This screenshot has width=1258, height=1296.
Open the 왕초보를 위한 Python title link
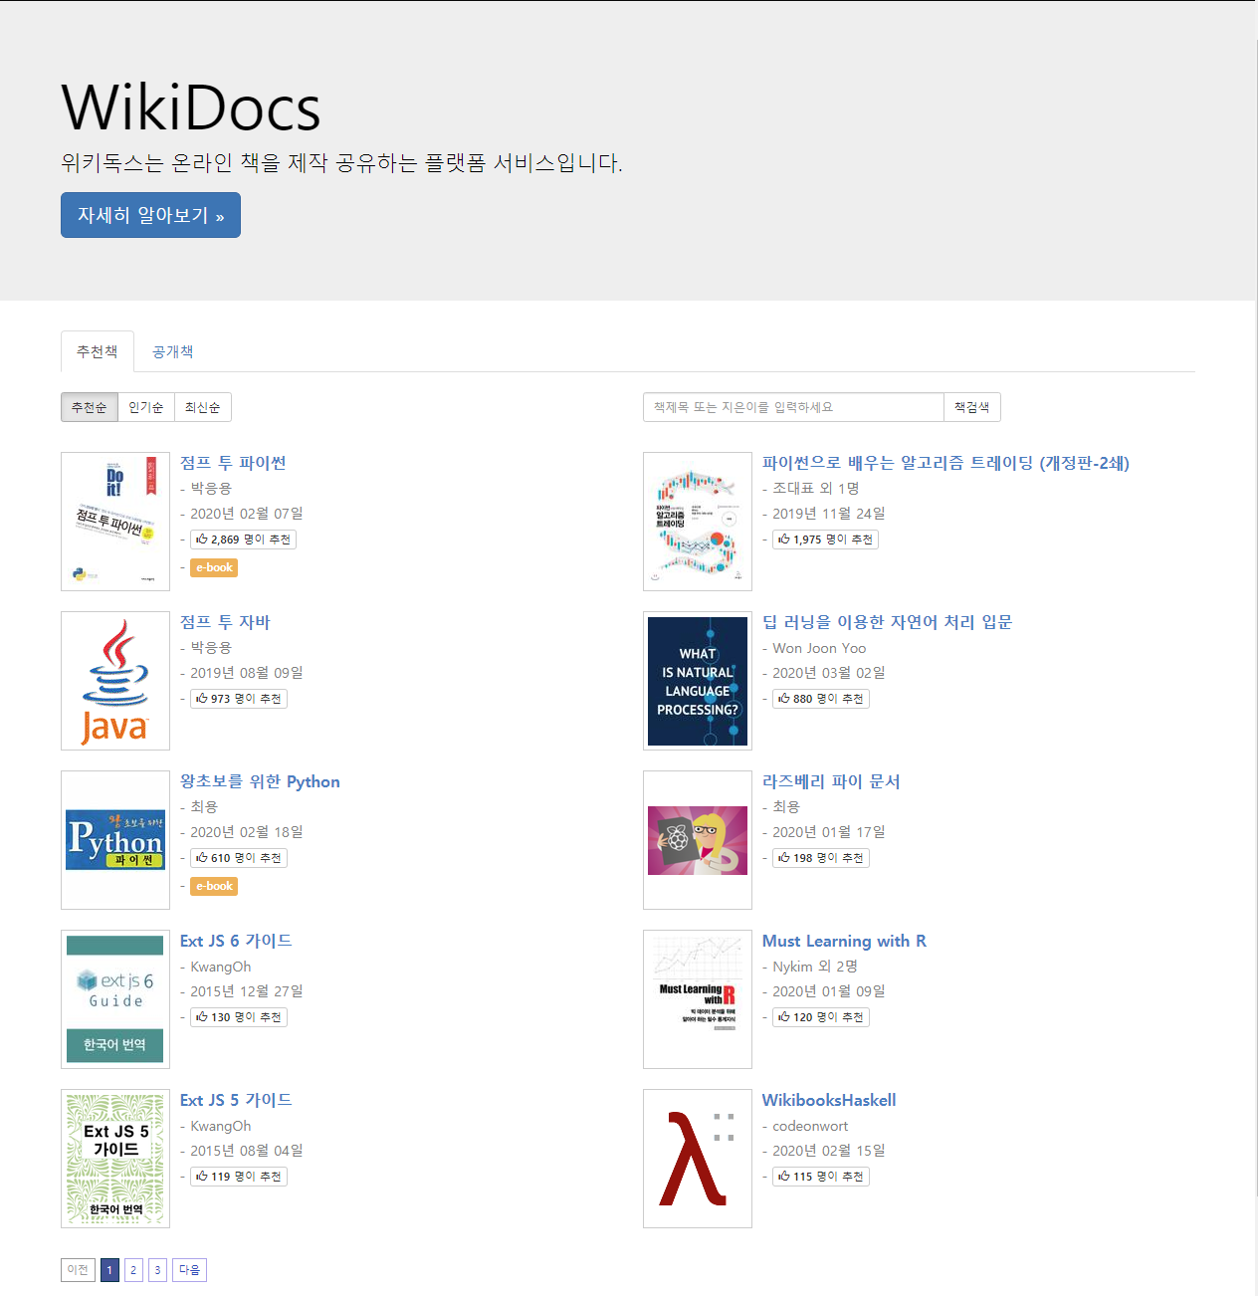pos(260,781)
